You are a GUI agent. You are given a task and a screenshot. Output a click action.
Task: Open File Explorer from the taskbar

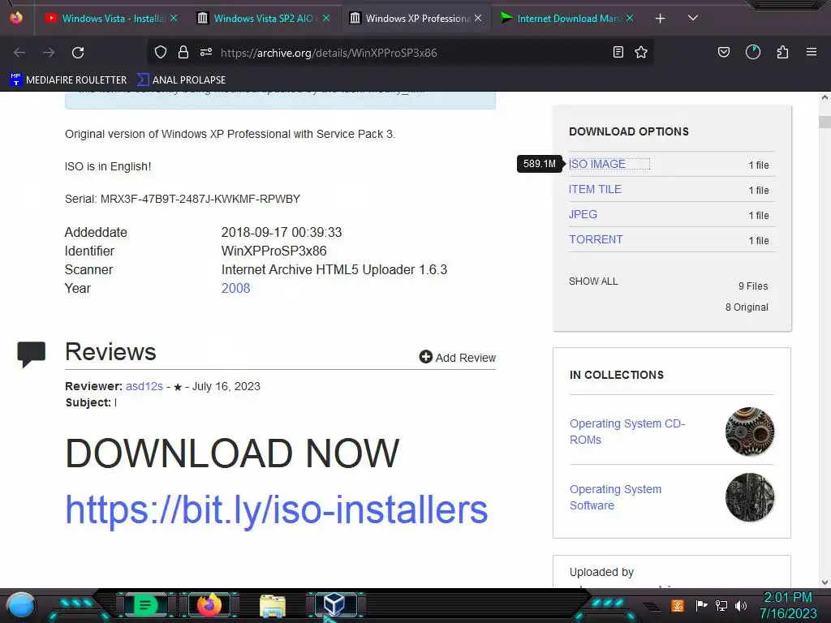tap(273, 605)
